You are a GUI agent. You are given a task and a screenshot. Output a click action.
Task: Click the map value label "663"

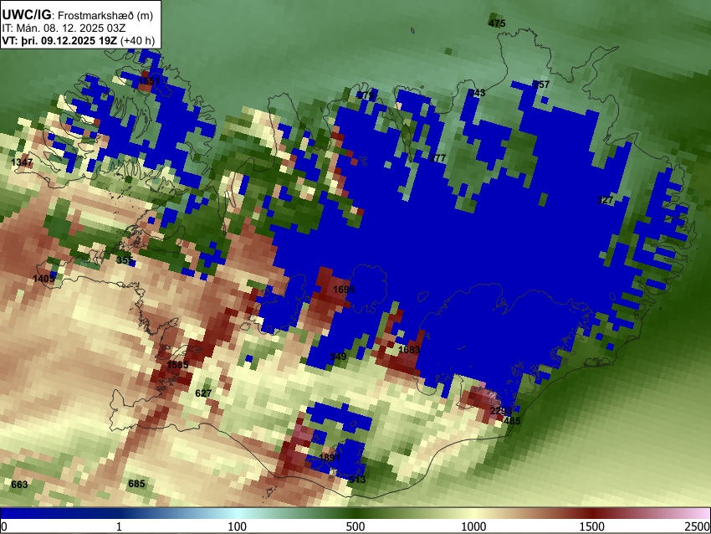pos(19,485)
